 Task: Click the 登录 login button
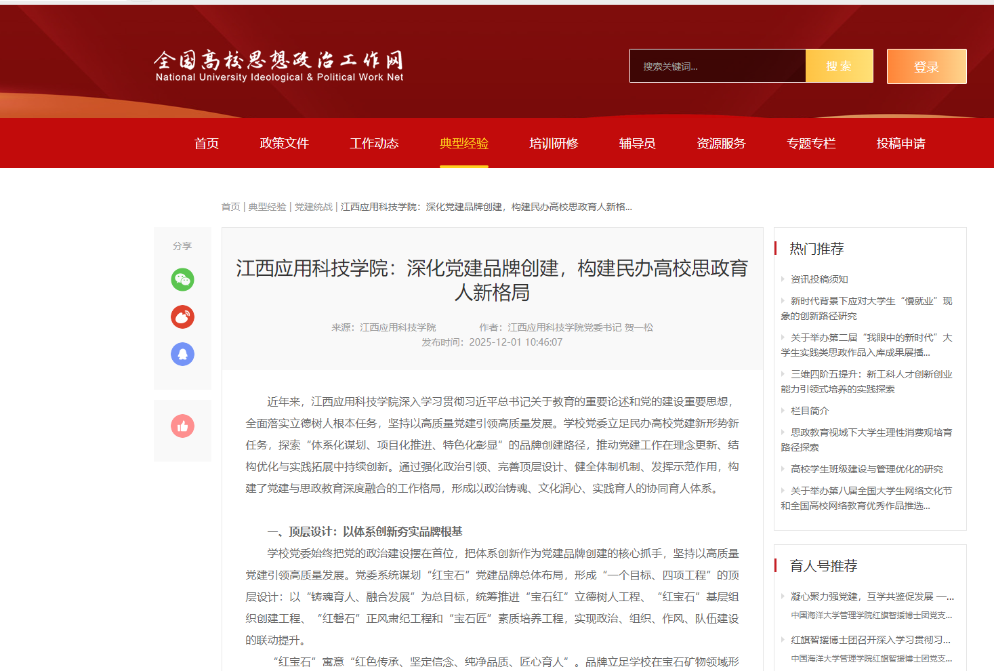tap(926, 66)
